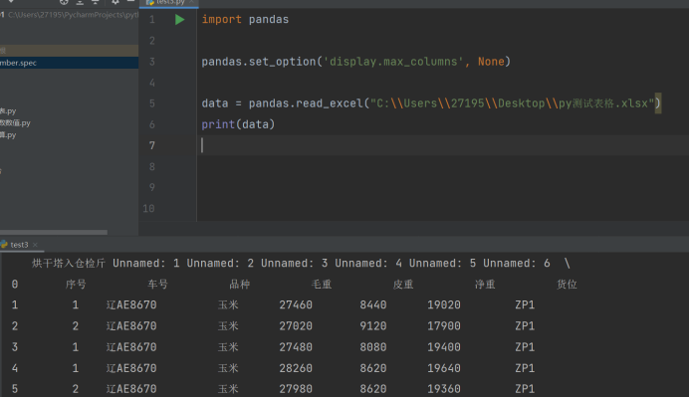Click value 9120 in output row 2
This screenshot has height=398, width=689.
373,326
